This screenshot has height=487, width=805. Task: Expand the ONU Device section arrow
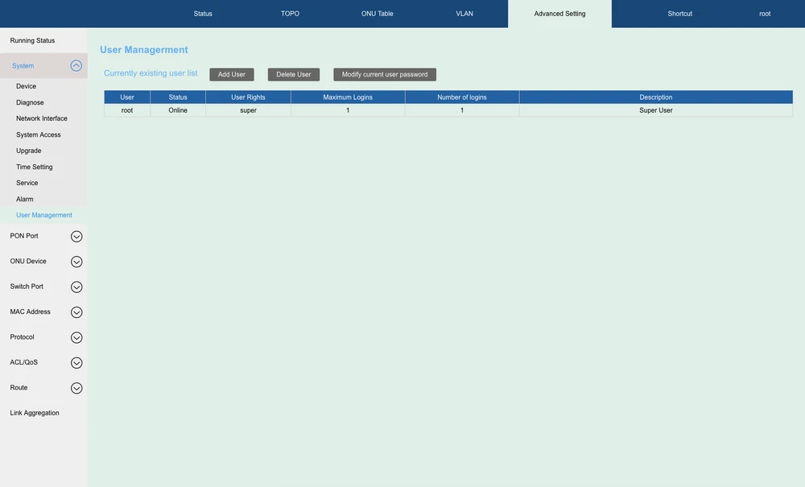click(76, 262)
